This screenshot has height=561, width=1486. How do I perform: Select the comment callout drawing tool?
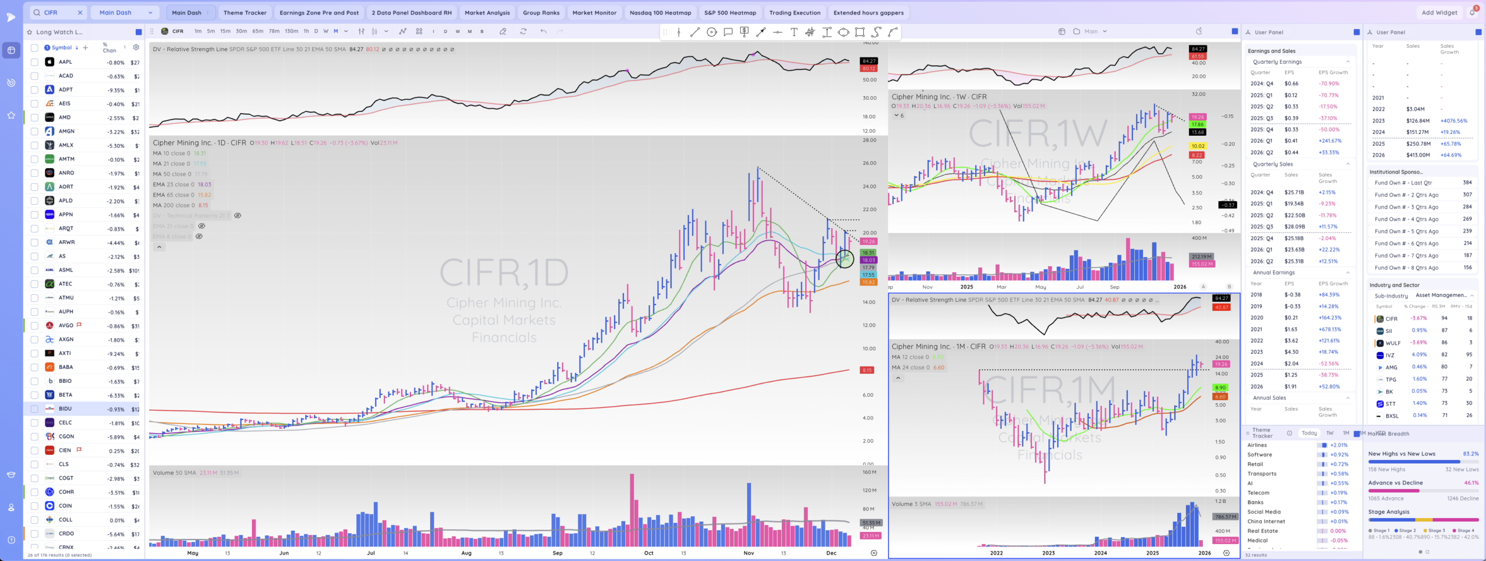[728, 32]
